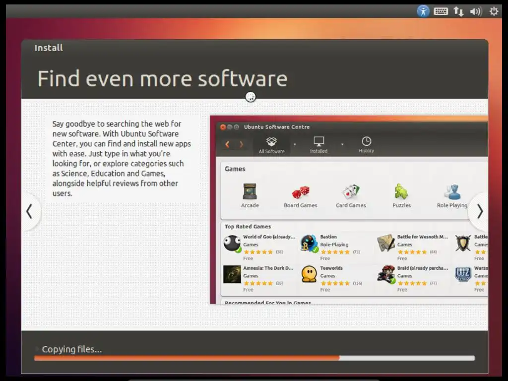Click the 'Amnesia: The Dark D...' title
Image resolution: width=508 pixels, height=381 pixels.
click(x=268, y=268)
